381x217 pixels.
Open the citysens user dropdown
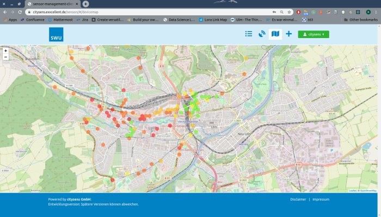click(x=314, y=34)
